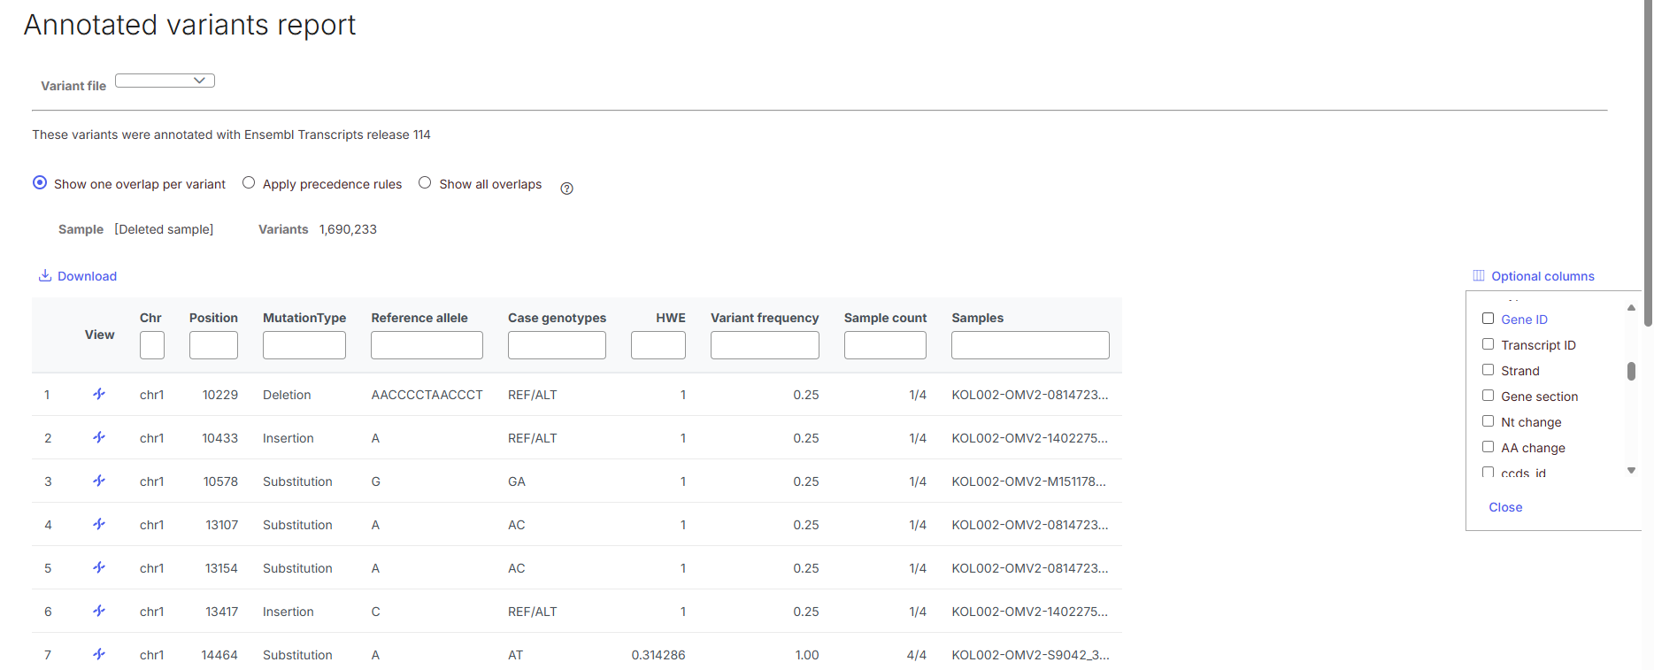Check the Transcript ID column option

click(1488, 344)
